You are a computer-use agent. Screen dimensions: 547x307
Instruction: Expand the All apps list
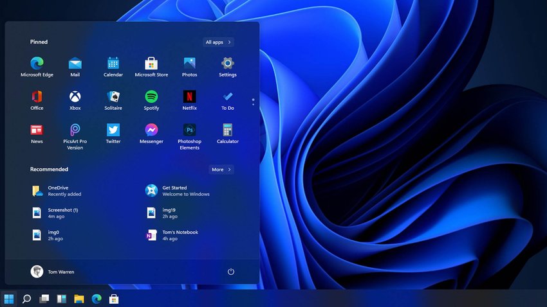click(218, 42)
